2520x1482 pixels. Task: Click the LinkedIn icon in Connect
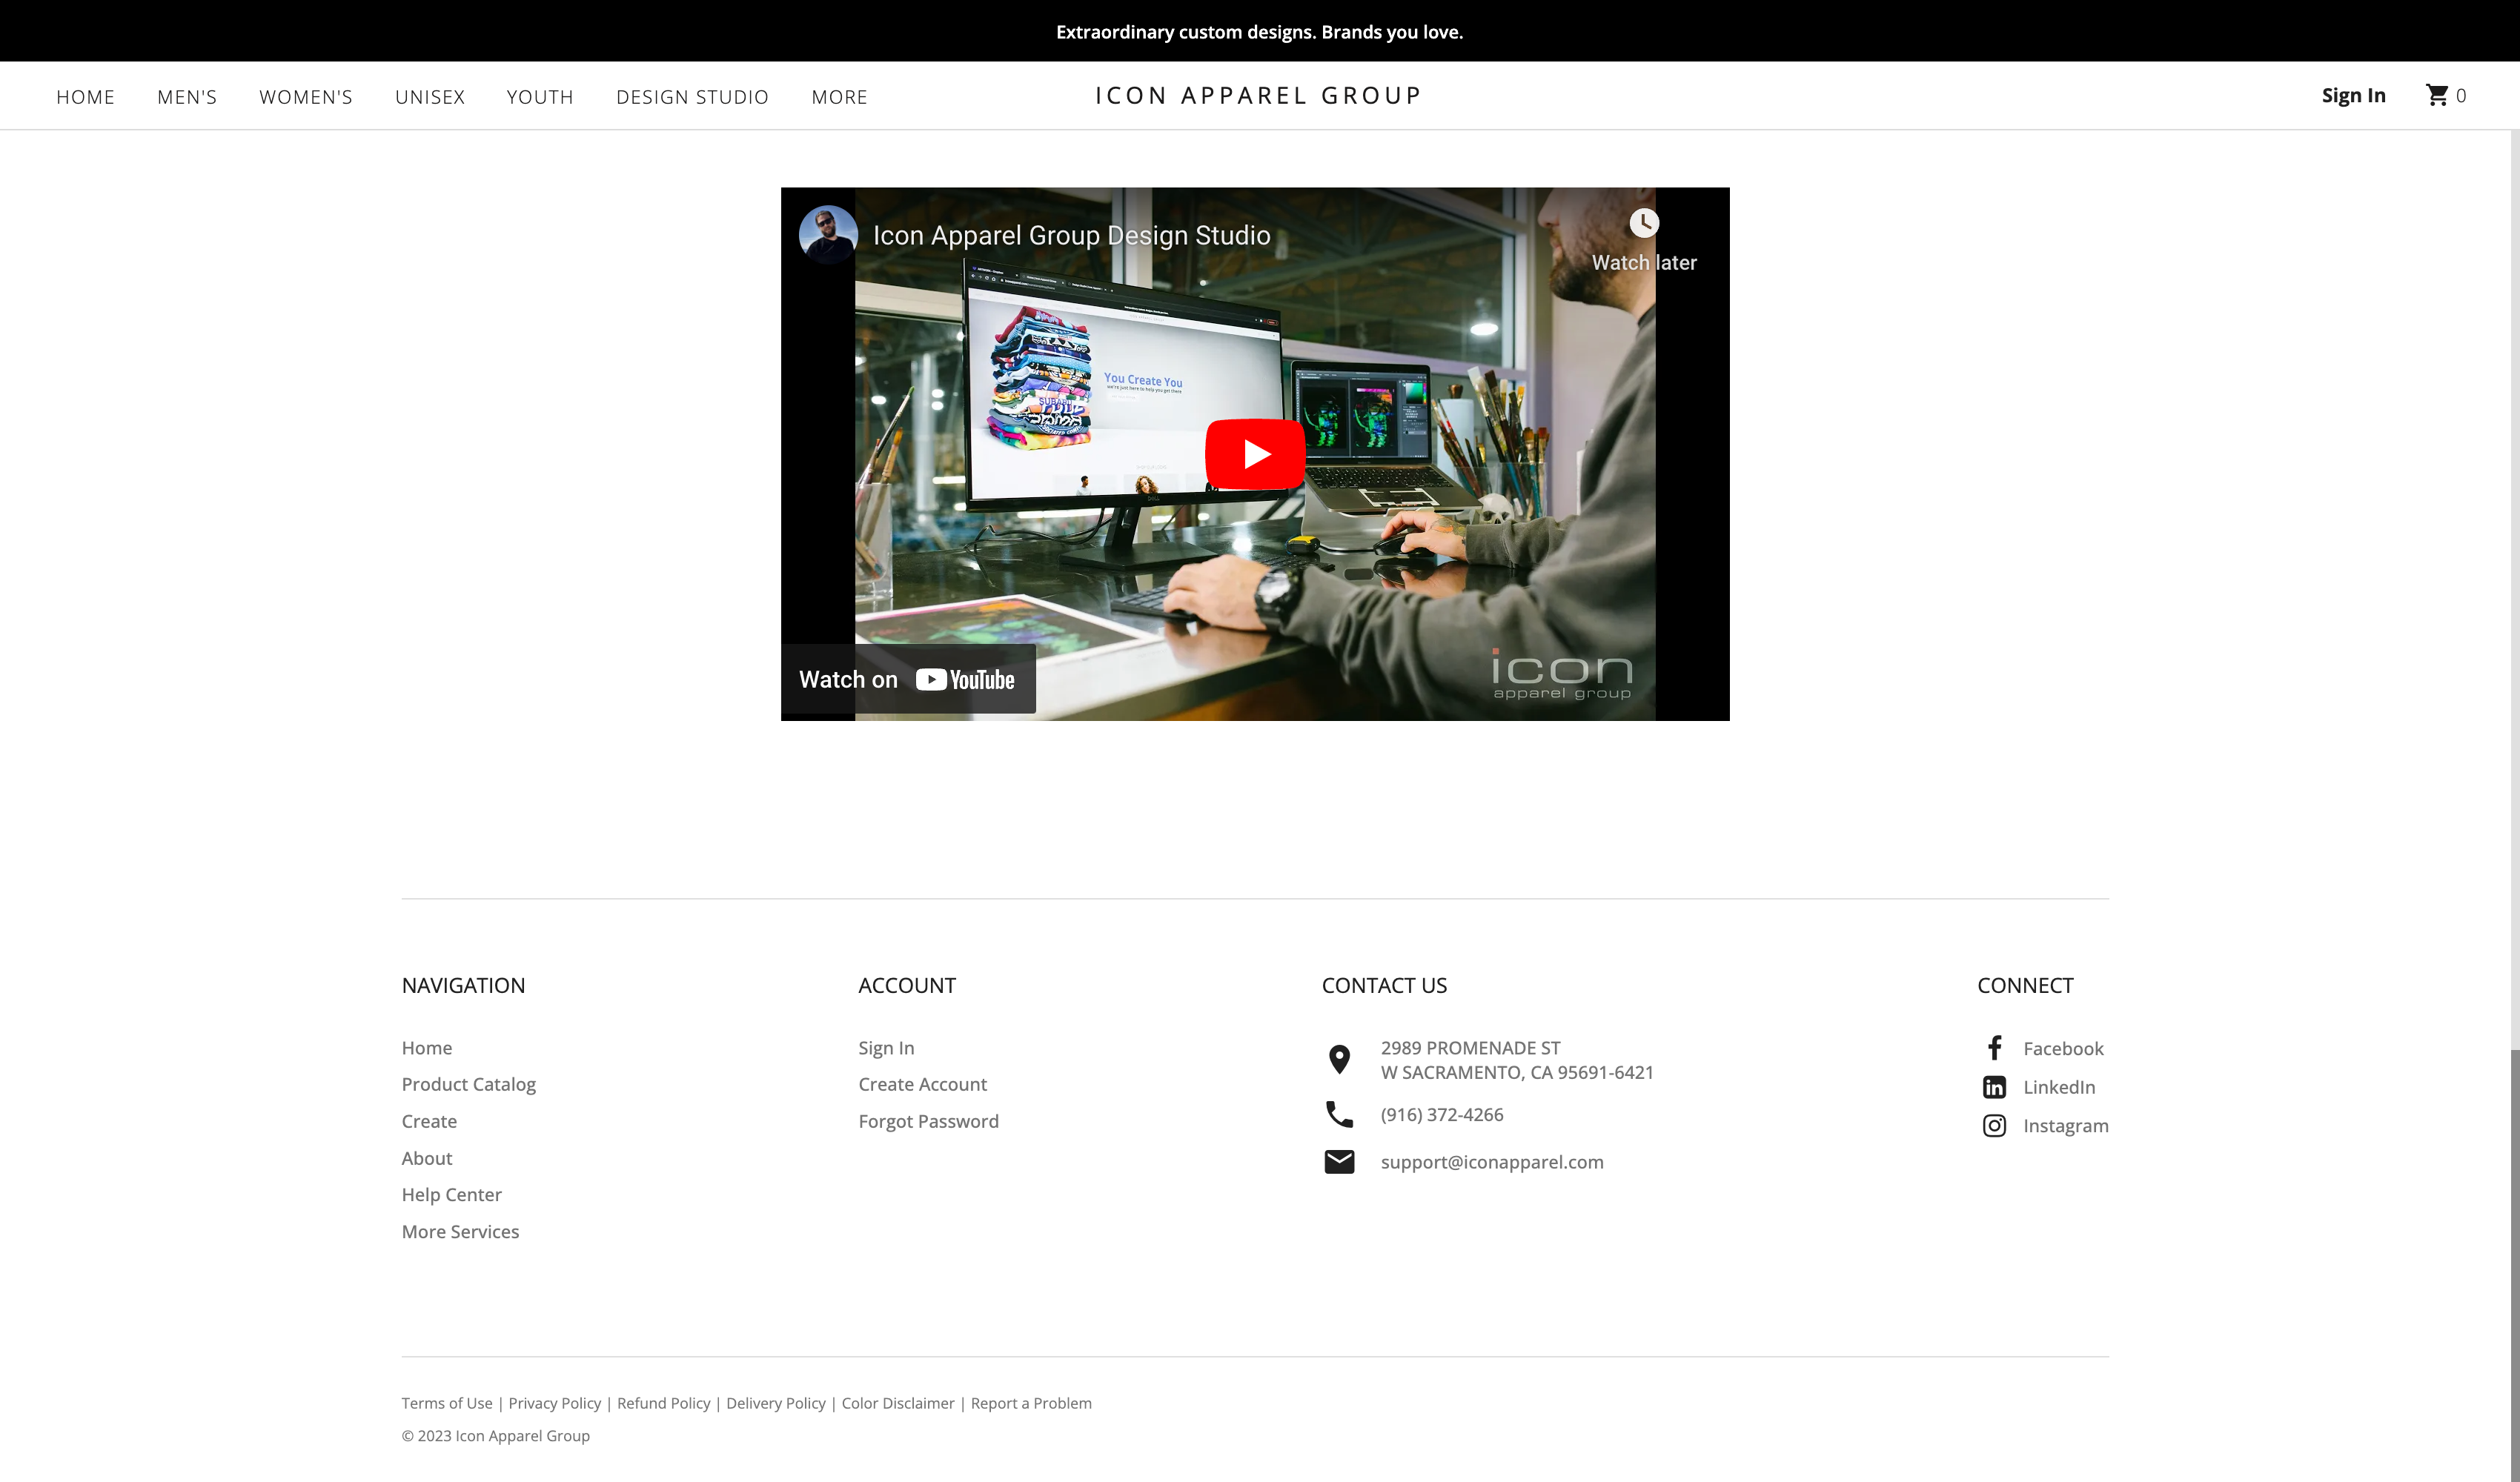[x=1994, y=1087]
